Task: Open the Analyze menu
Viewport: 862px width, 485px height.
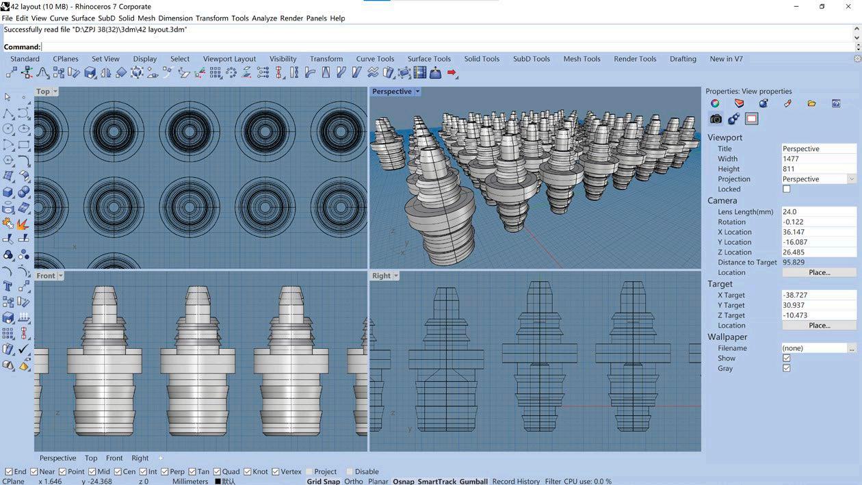Action: coord(264,18)
